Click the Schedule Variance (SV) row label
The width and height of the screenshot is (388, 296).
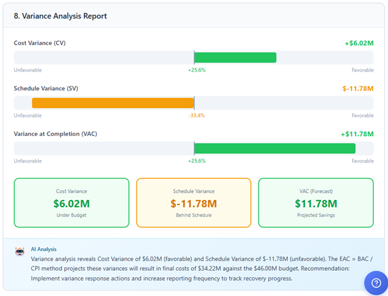pos(46,88)
